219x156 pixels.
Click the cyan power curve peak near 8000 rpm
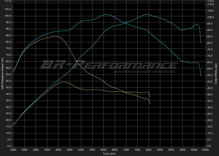[147, 15]
